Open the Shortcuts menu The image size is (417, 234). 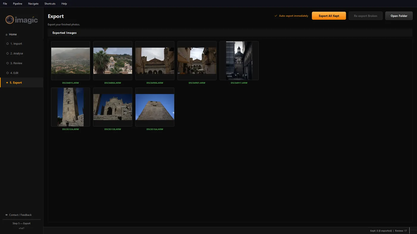pyautogui.click(x=50, y=4)
